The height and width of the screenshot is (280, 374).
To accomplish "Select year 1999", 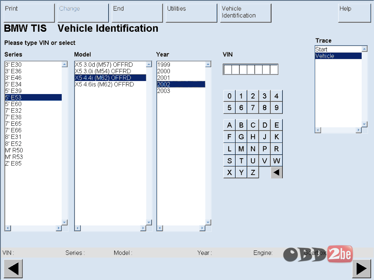I will tap(181, 65).
